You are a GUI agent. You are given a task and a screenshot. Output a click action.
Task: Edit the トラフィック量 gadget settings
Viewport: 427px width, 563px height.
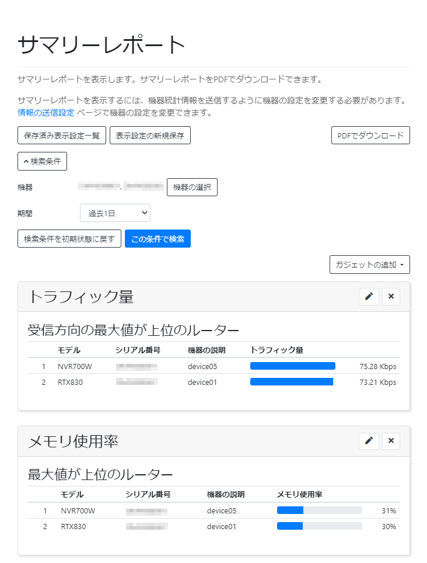pos(369,297)
